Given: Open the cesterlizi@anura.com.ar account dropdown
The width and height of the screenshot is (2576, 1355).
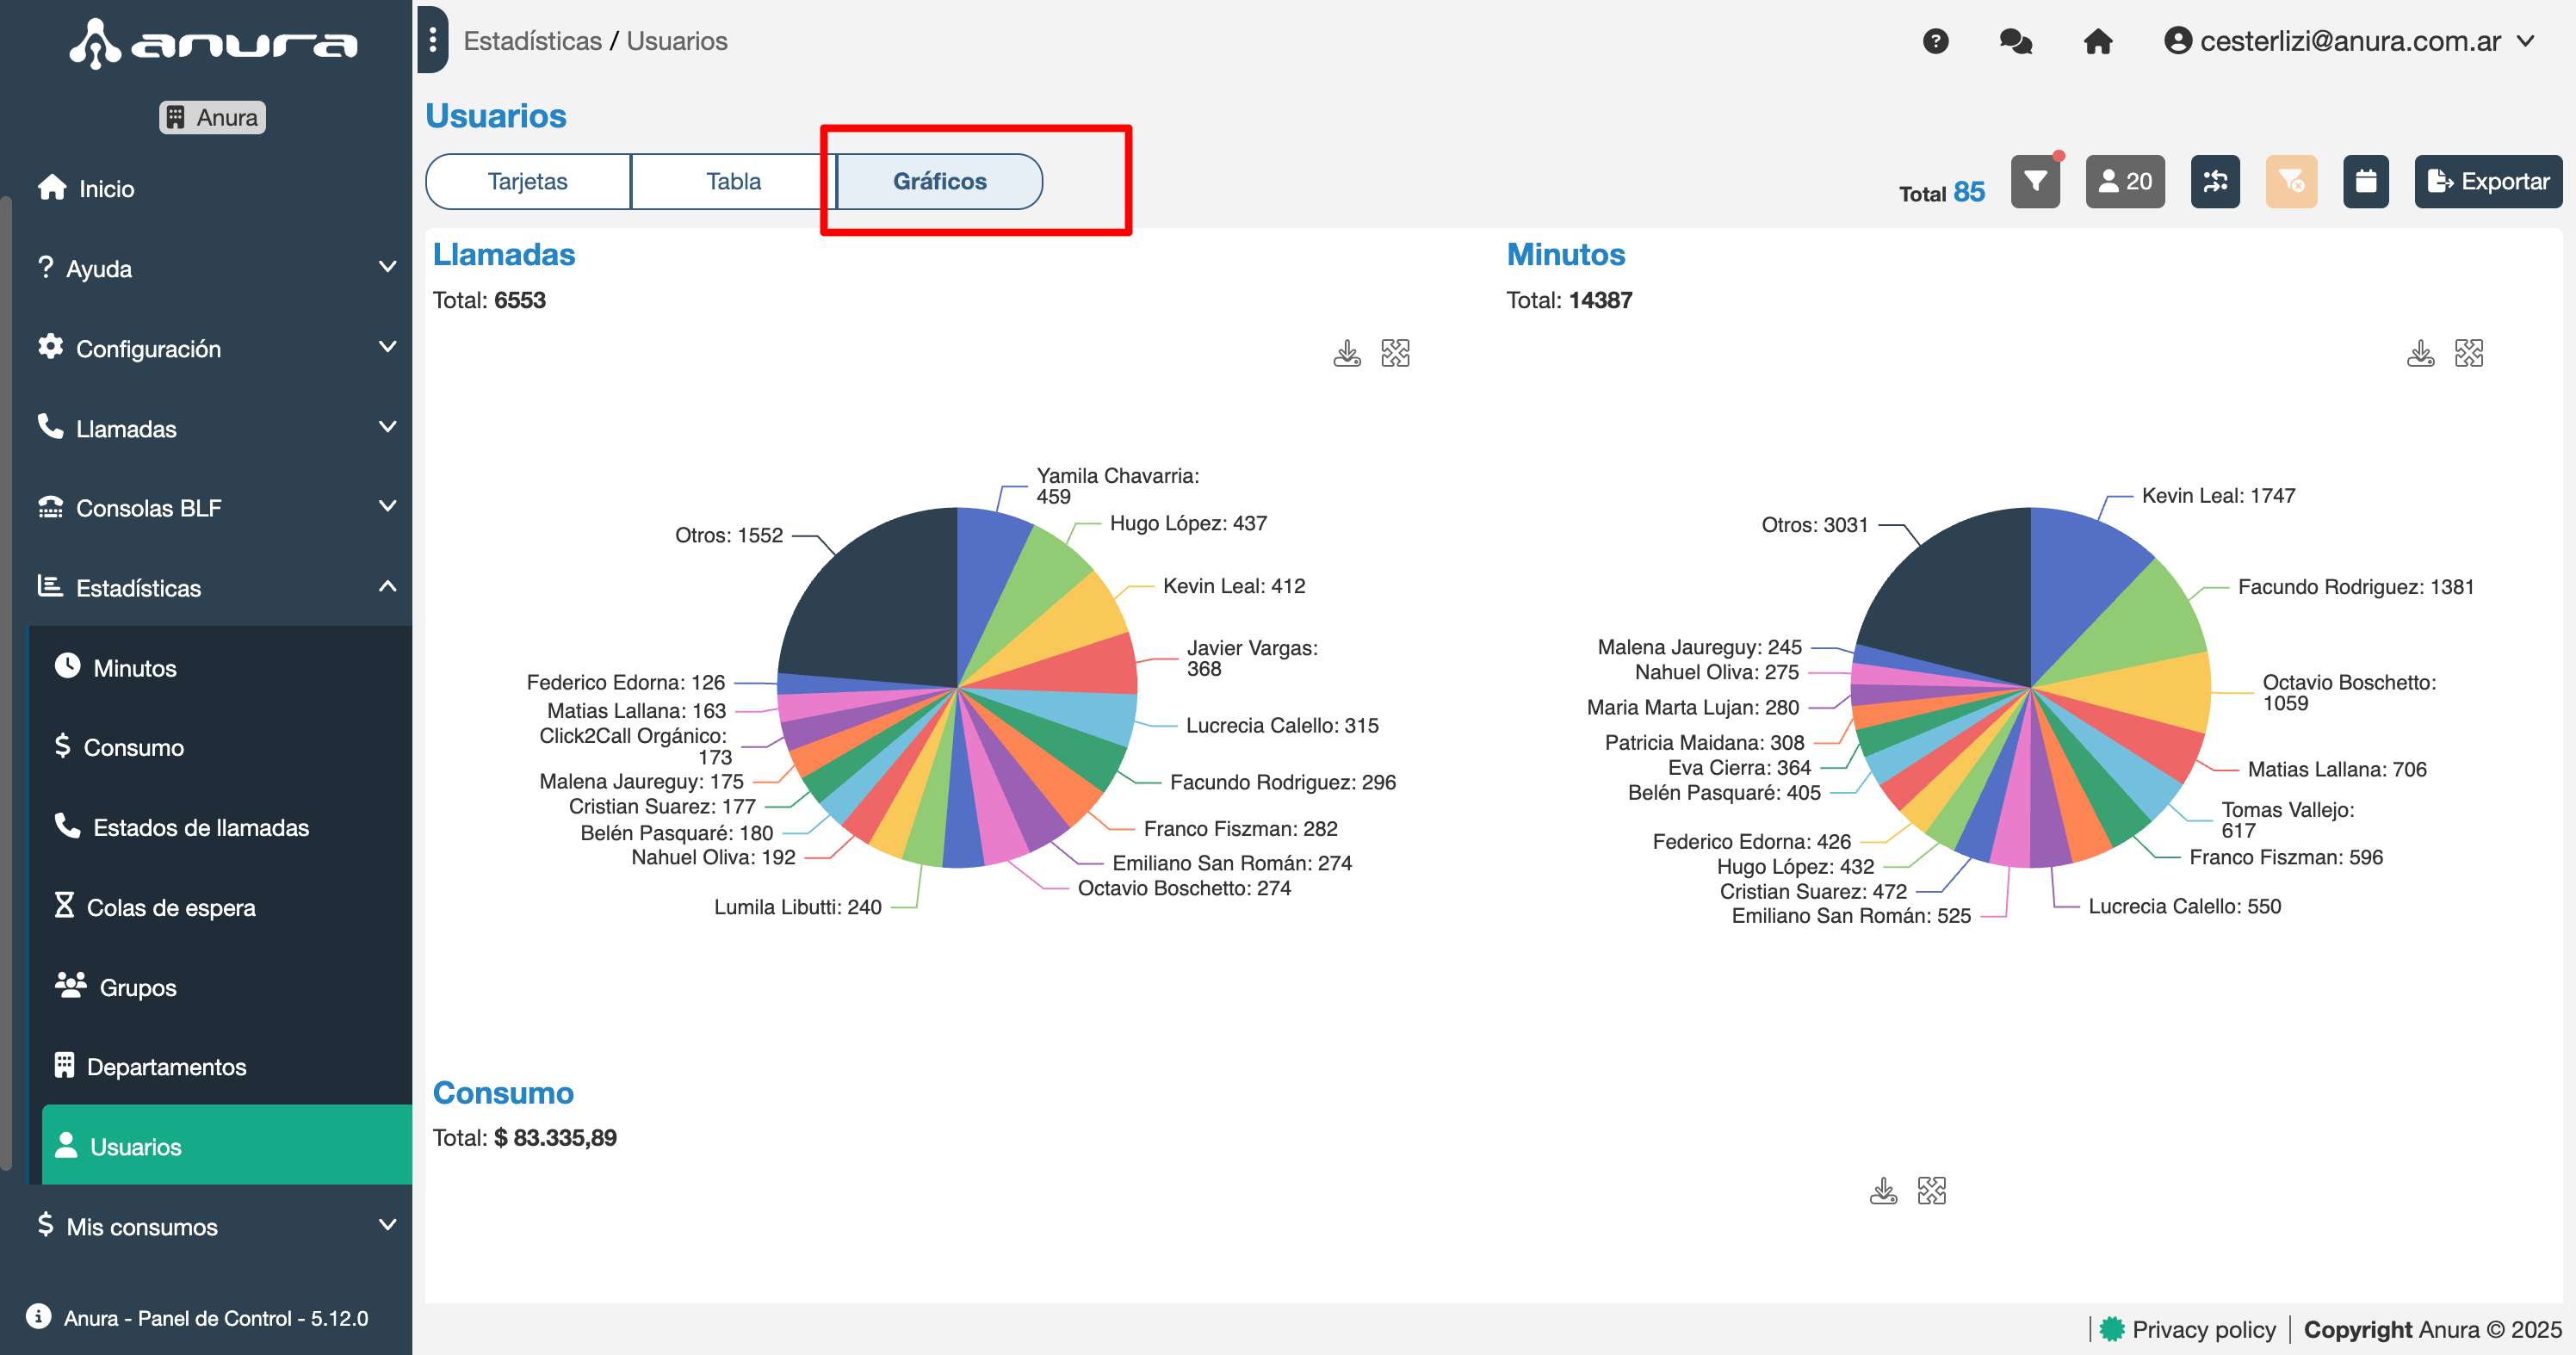Looking at the screenshot, I should click(2350, 41).
